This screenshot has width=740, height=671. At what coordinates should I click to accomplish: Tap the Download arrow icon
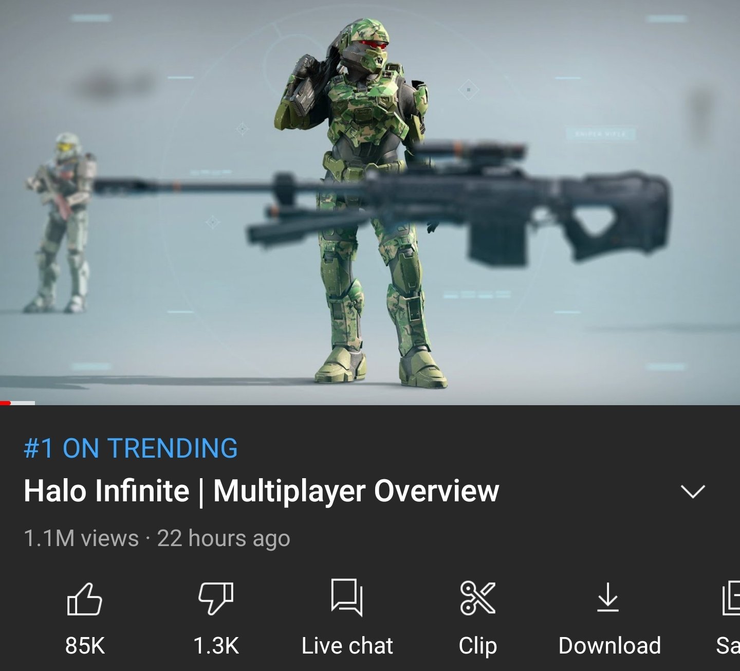[x=608, y=597]
